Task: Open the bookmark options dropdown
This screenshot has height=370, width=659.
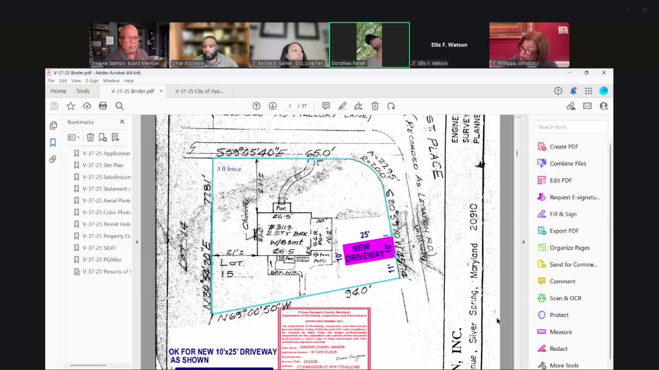Action: click(74, 137)
